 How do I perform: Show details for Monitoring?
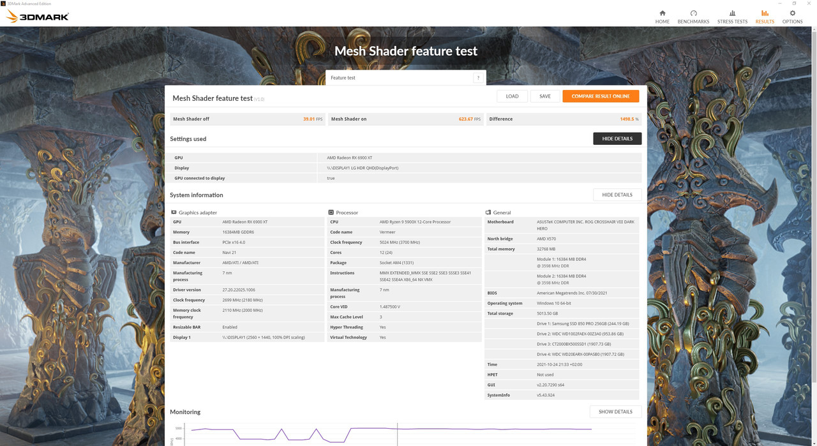[615, 412]
